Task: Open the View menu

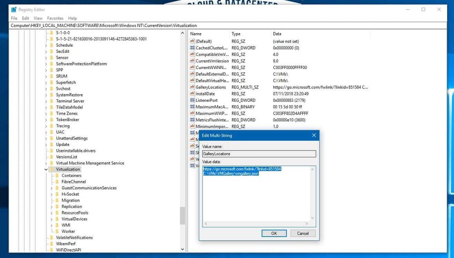Action: (38, 18)
